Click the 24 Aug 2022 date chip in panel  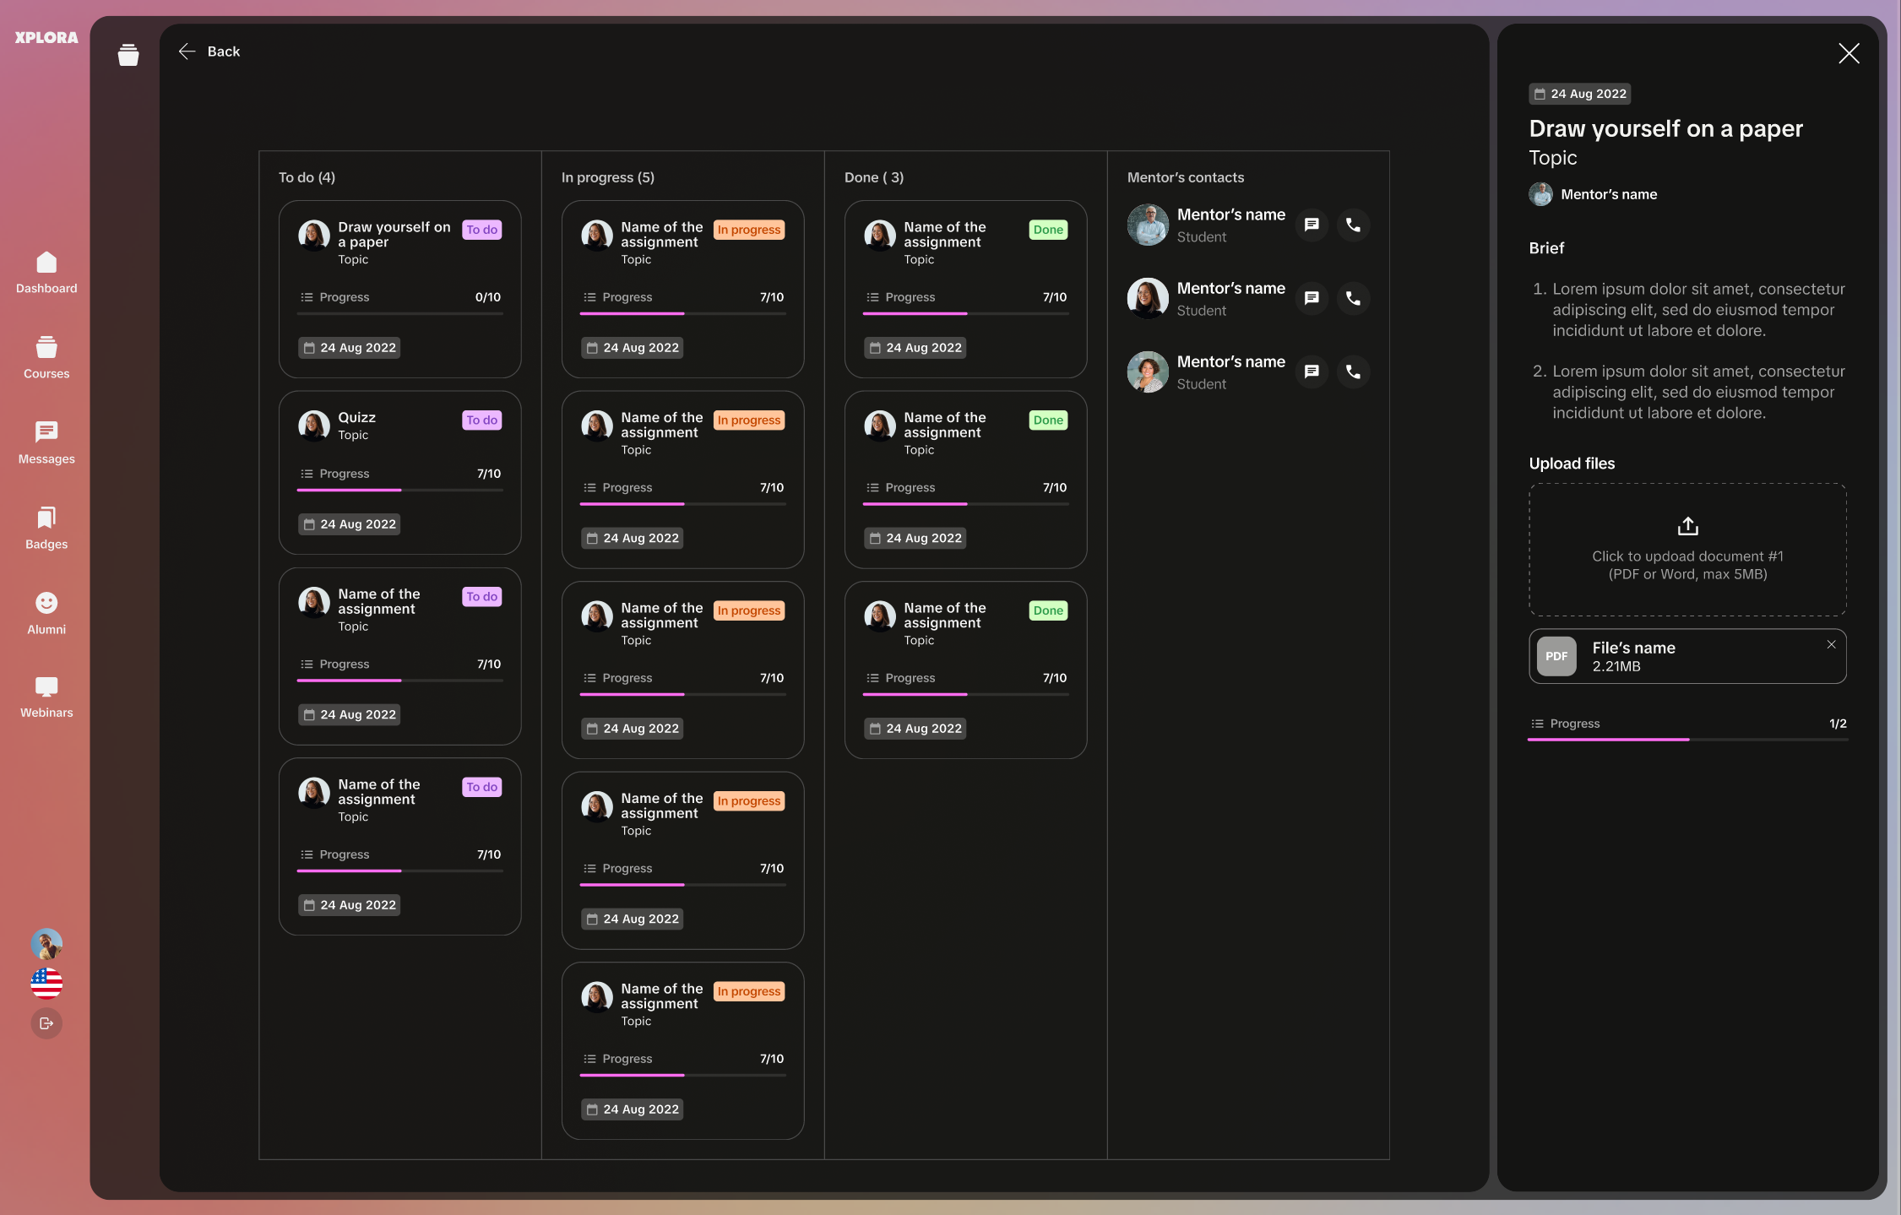pyautogui.click(x=1579, y=94)
